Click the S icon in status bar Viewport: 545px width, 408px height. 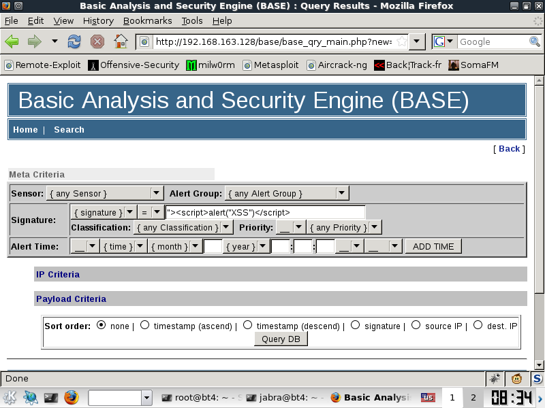(538, 379)
